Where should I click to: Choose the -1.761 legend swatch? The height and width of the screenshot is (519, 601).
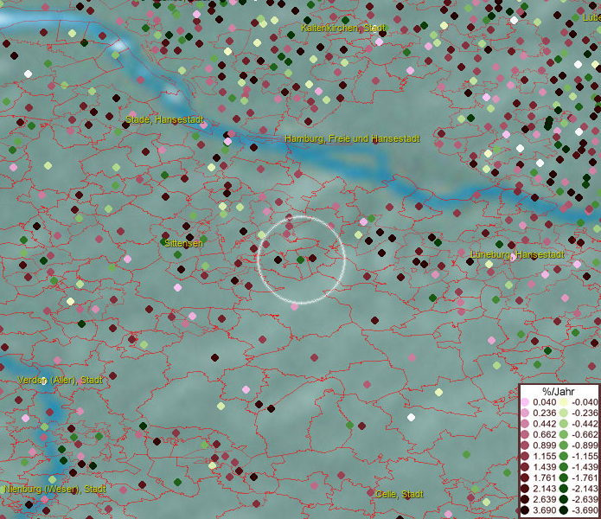click(x=564, y=477)
